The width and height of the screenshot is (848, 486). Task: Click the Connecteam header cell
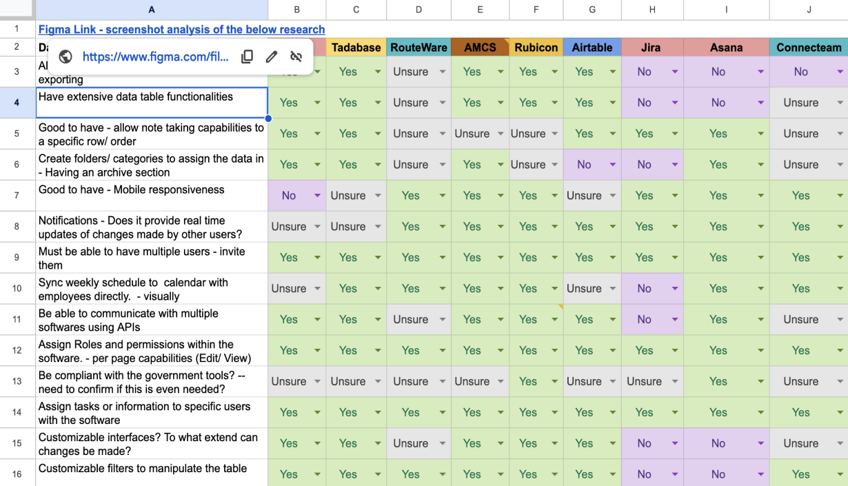[809, 48]
